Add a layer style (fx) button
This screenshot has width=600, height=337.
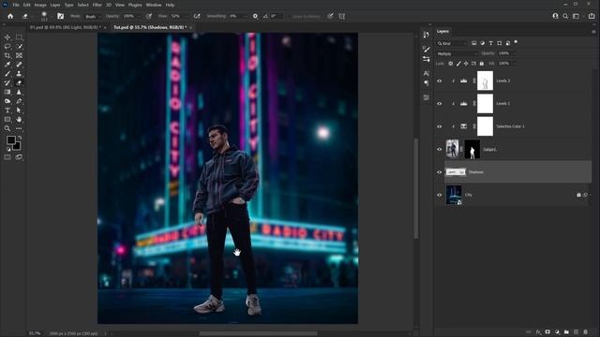point(538,332)
